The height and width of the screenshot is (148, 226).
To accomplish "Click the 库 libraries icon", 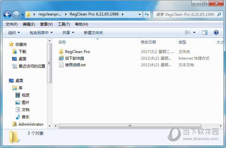I will click(x=14, y=88).
